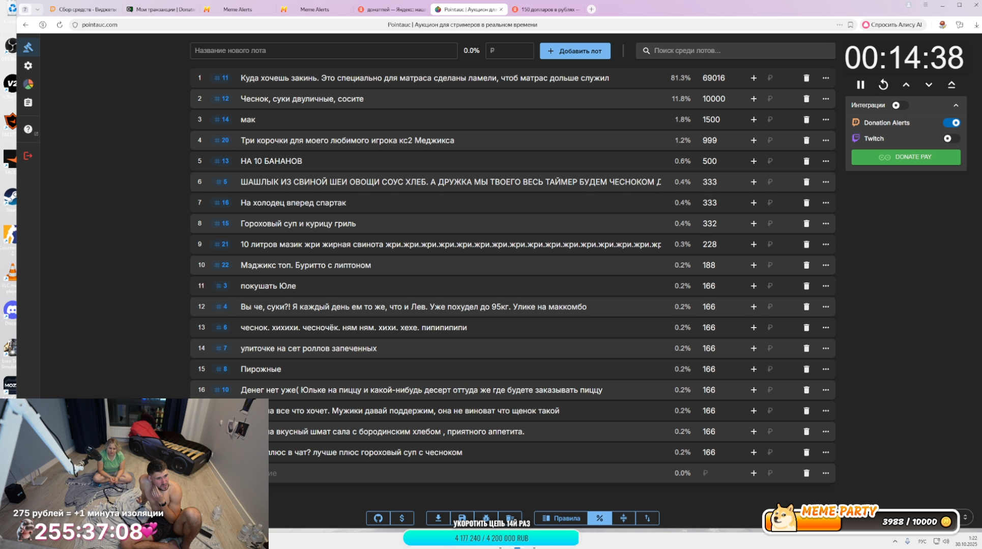
Task: Click the double-time eject-style timer icon
Action: pyautogui.click(x=951, y=84)
